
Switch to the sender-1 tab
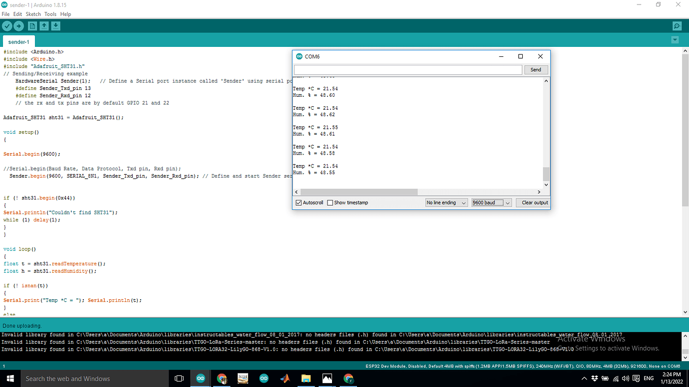click(18, 42)
